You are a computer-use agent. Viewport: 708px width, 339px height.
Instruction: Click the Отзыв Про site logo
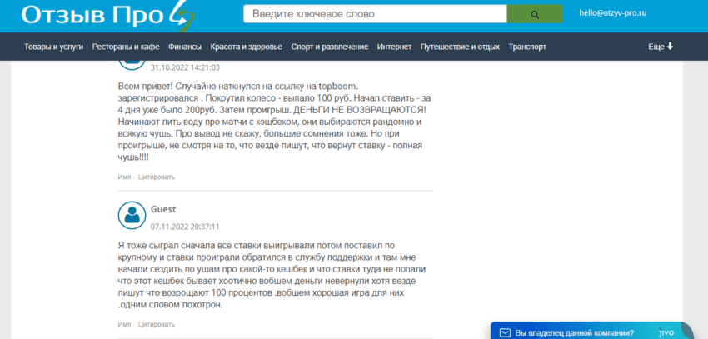pyautogui.click(x=108, y=17)
